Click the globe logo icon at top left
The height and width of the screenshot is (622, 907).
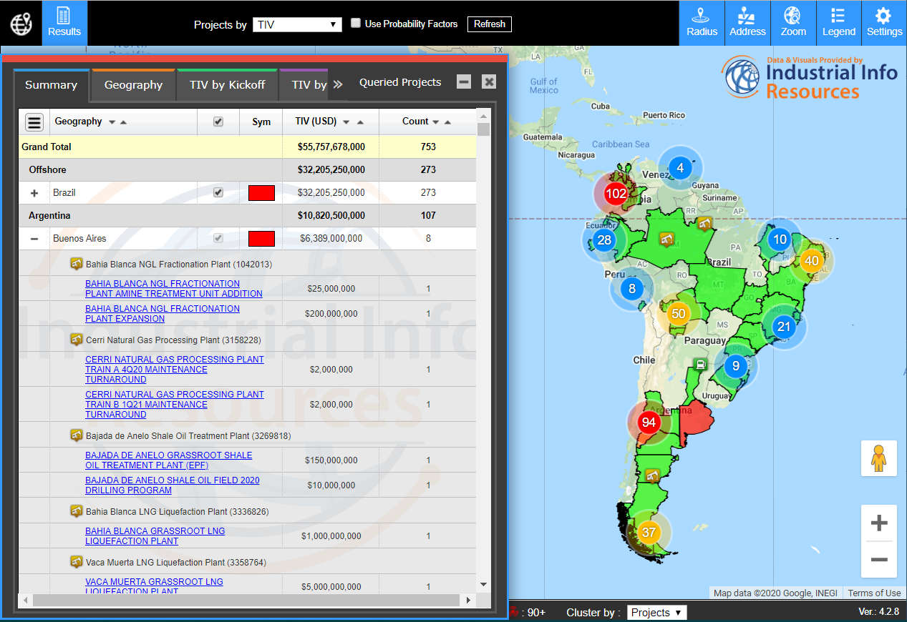[x=21, y=24]
